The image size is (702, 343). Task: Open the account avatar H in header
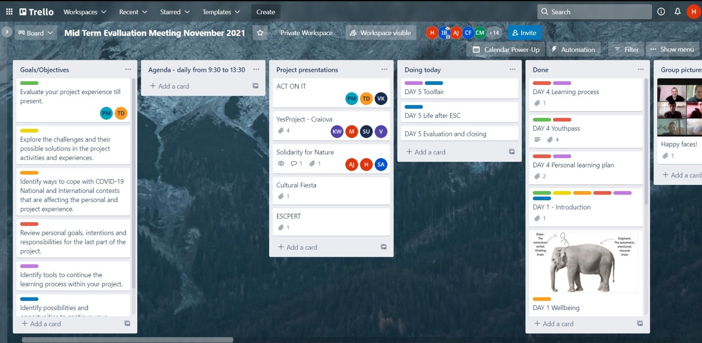[x=694, y=12]
